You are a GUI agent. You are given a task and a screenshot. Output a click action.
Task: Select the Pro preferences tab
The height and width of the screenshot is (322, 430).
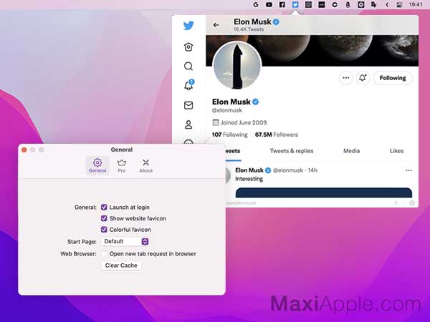pos(122,165)
